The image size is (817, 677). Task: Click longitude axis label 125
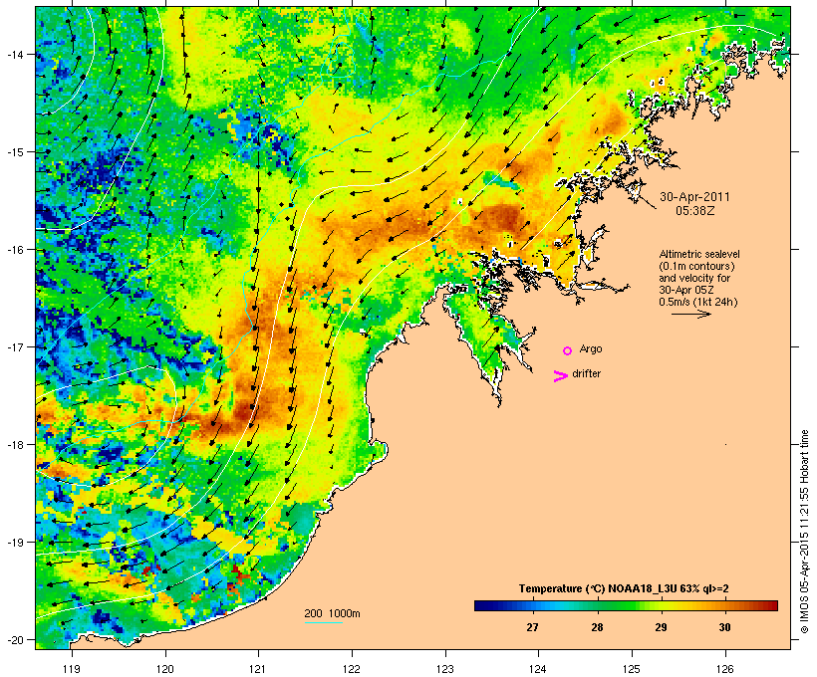click(x=632, y=669)
